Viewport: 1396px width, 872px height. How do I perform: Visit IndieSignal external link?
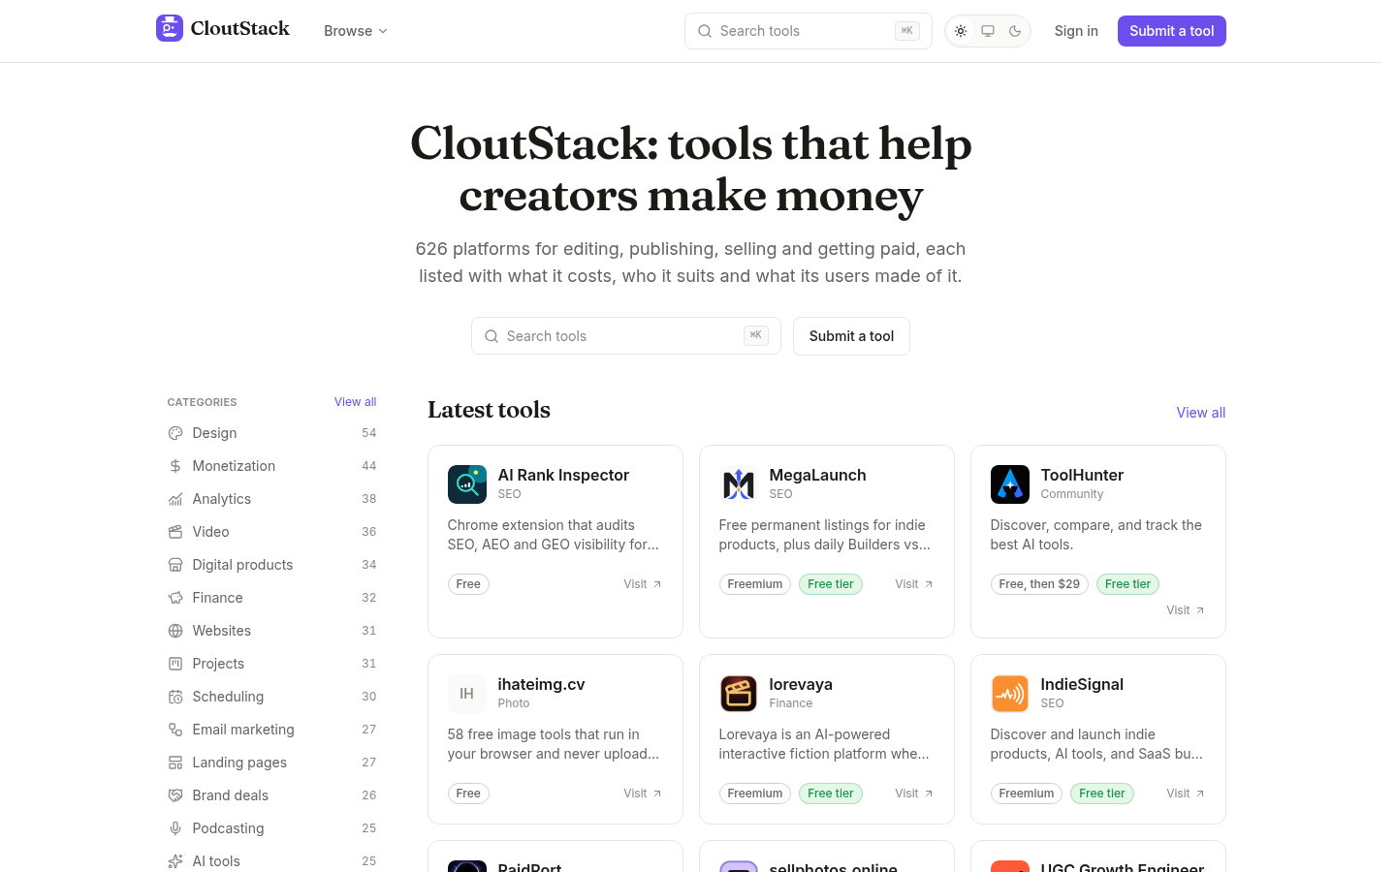1186,794
